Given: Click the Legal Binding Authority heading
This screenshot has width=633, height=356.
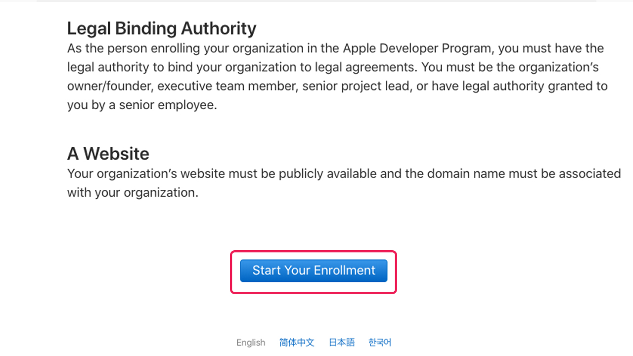Looking at the screenshot, I should (x=161, y=28).
